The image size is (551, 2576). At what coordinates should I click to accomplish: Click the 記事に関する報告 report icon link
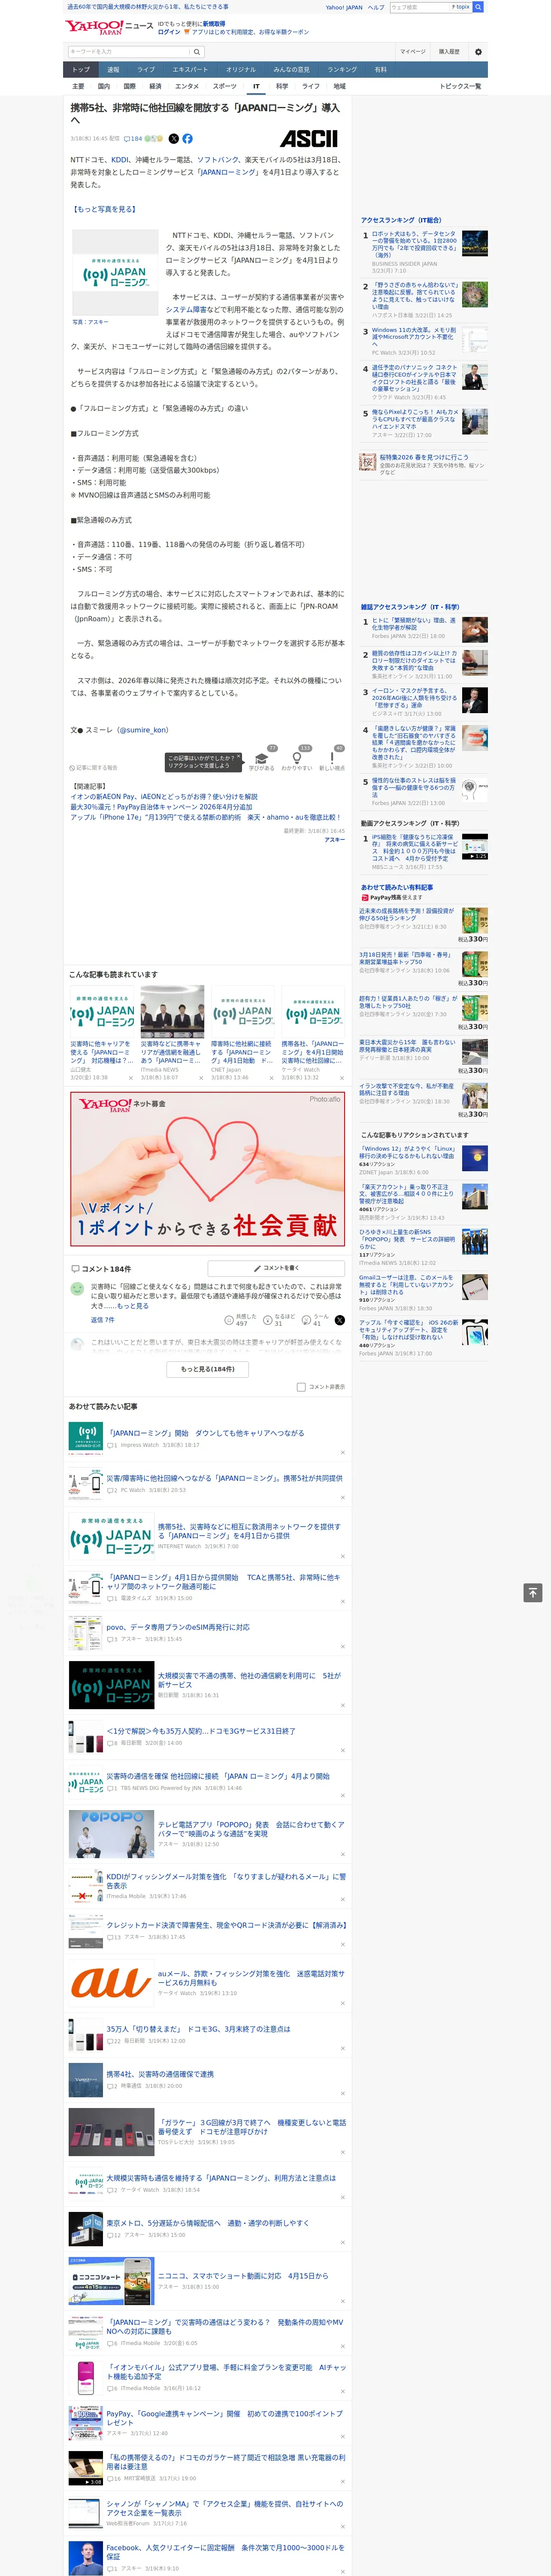point(94,768)
